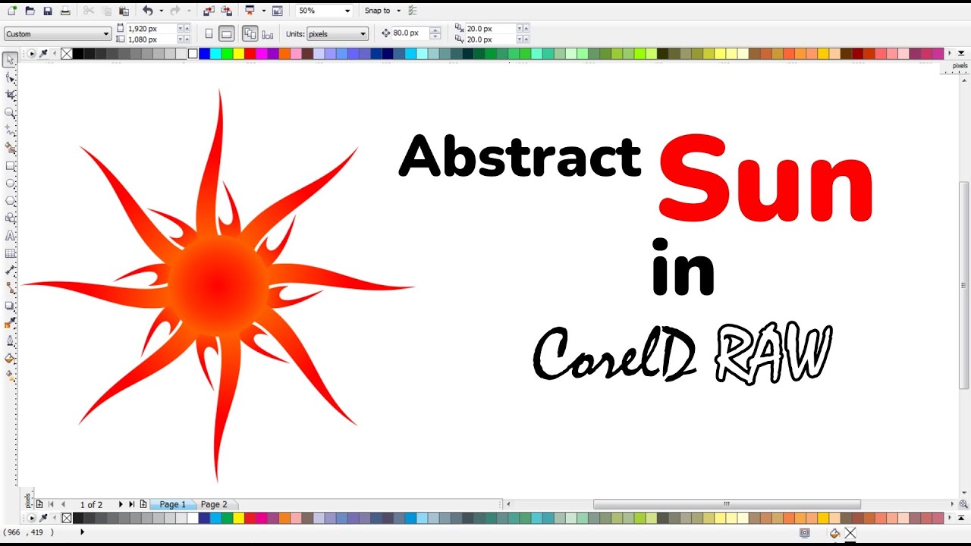
Task: Select the Drop Shadow effects tool
Action: tap(10, 306)
